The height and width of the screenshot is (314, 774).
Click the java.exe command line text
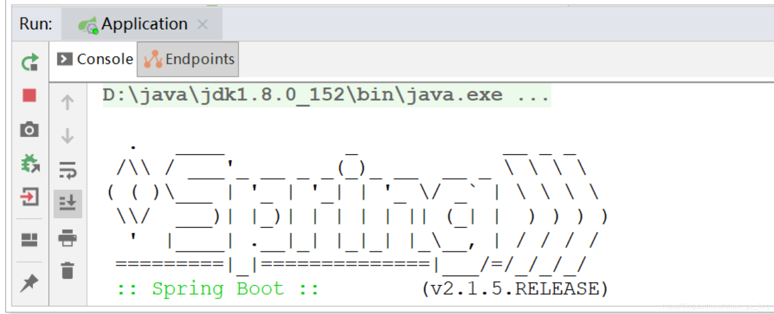[326, 95]
